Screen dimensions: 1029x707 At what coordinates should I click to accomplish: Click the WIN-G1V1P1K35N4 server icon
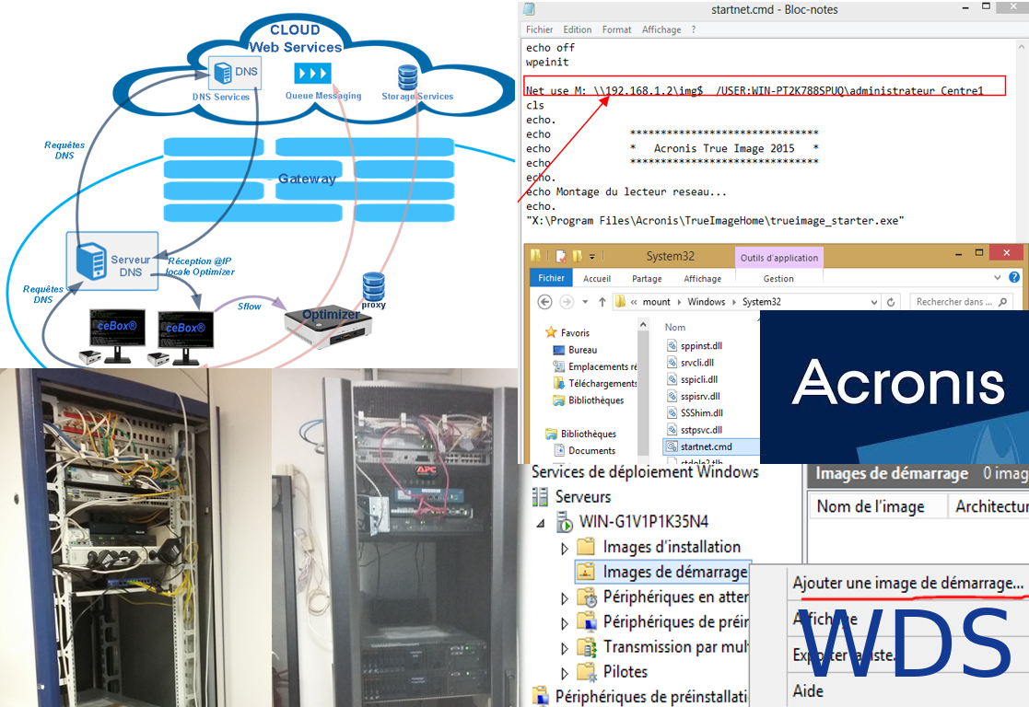tap(565, 523)
